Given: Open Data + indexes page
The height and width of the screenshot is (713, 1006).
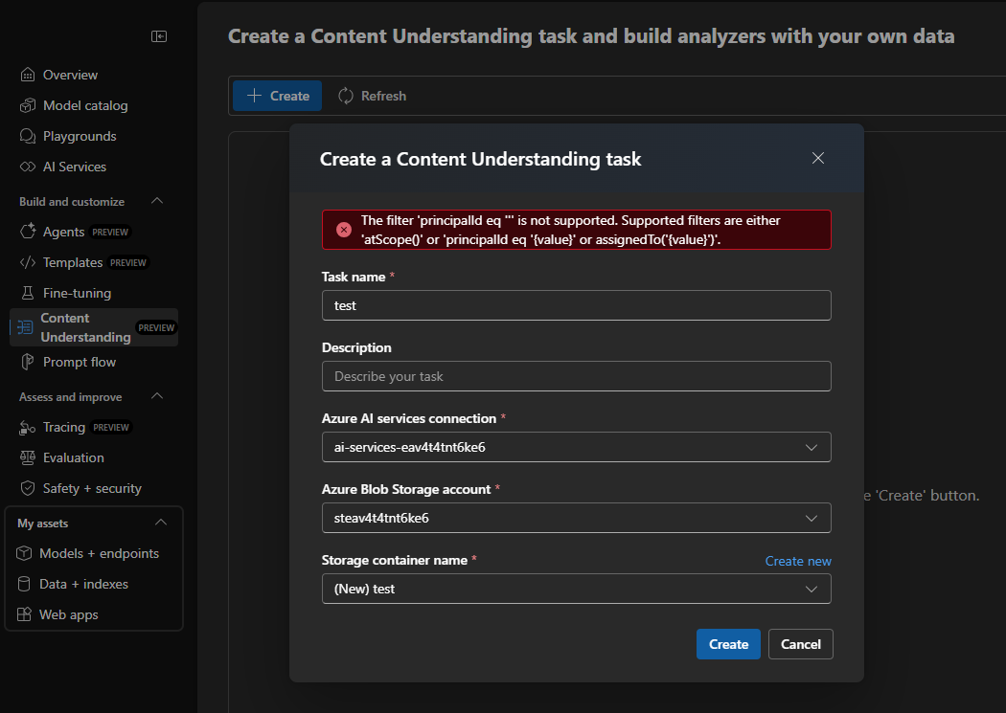Looking at the screenshot, I should point(83,584).
